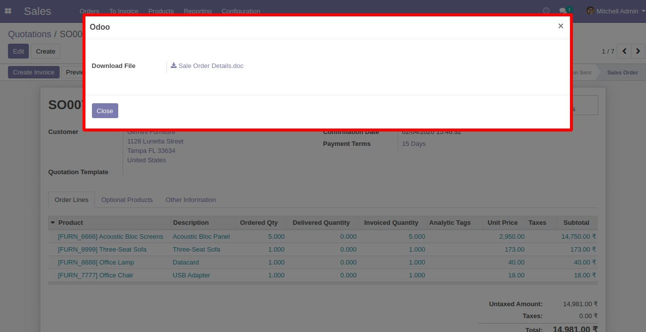This screenshot has width=646, height=332.
Task: Click Acoustic Bloc Panel description cell
Action: (201, 237)
